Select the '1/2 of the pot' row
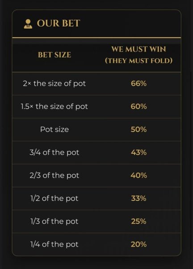This screenshot has height=269, width=193. (x=96, y=199)
